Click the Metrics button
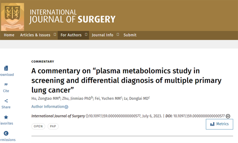The image size is (238, 143). click(x=219, y=124)
